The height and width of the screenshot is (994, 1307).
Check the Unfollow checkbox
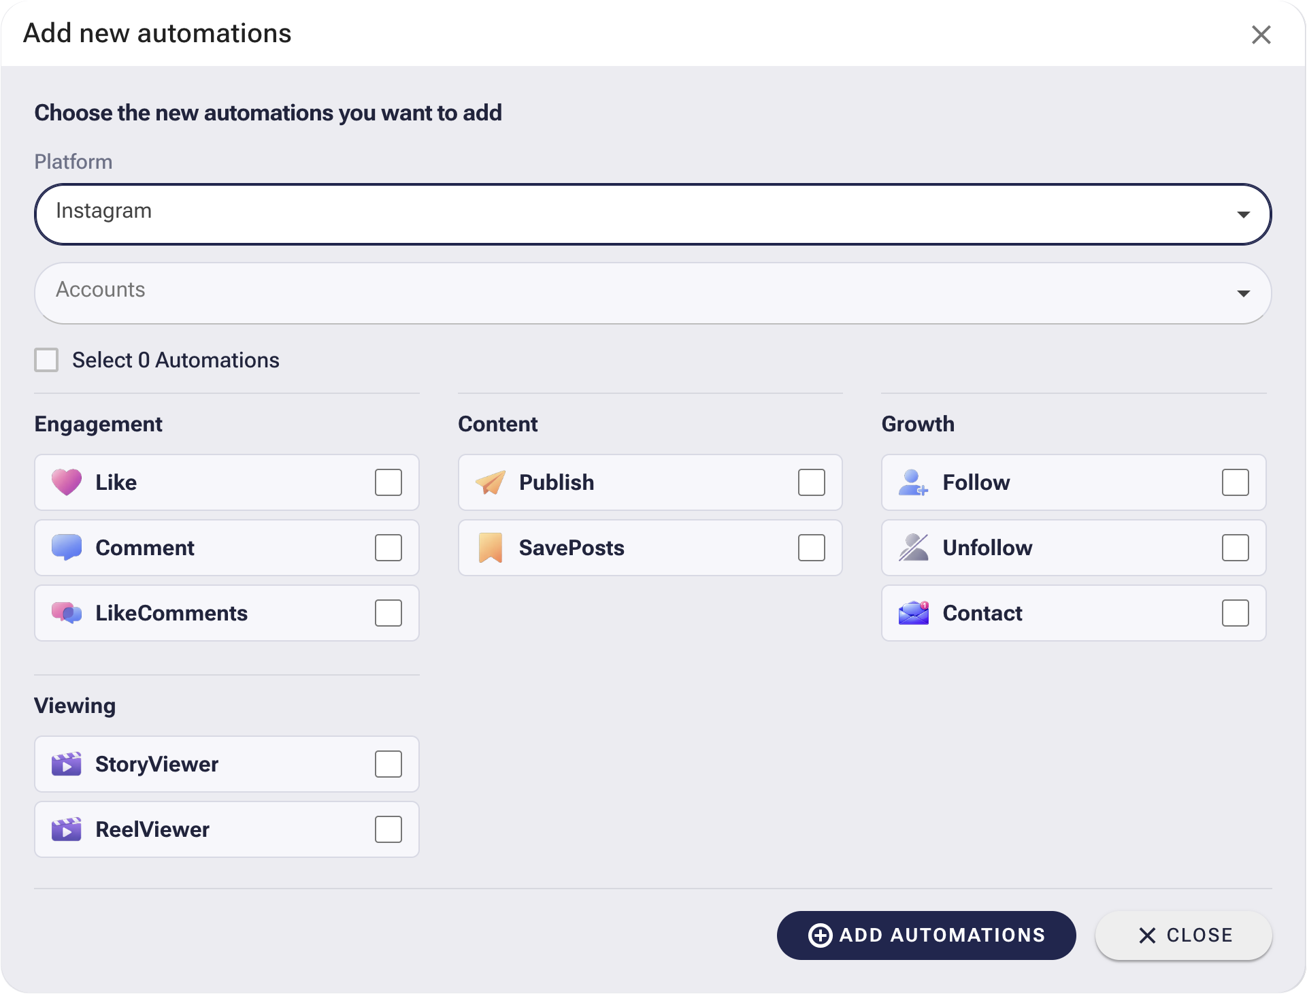[1236, 548]
